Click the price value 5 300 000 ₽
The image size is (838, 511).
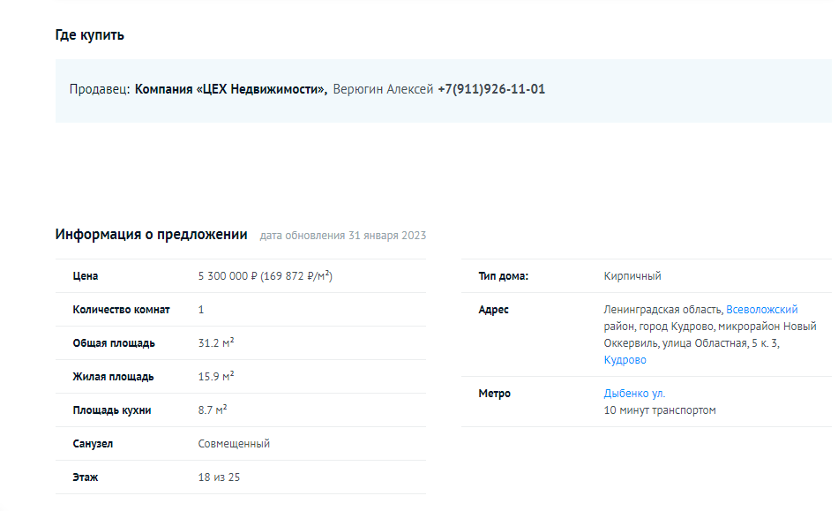click(x=228, y=276)
